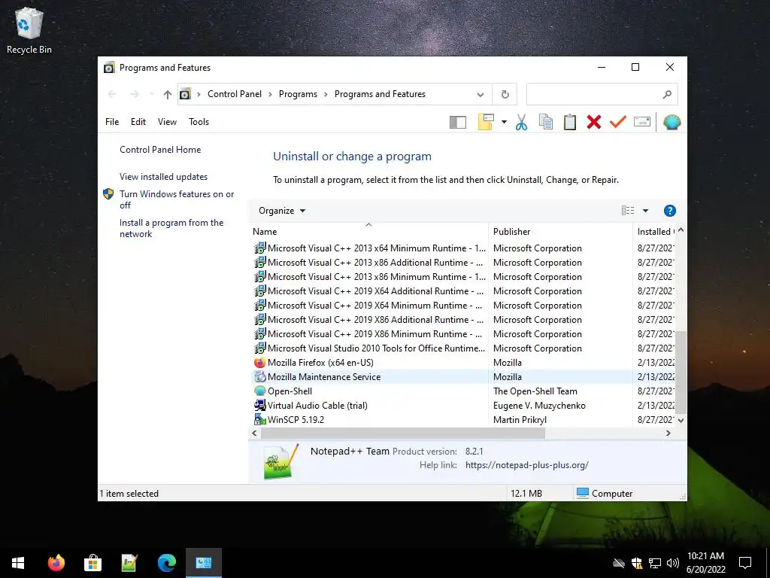Sort list by Name column header

(368, 232)
